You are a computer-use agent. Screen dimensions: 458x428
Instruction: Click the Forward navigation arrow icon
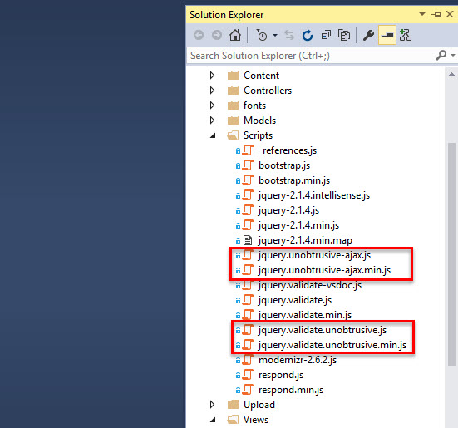(x=217, y=36)
